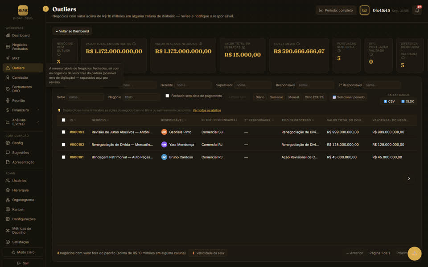Expand the Financeiro submenu
Image resolution: width=428 pixels, height=267 pixels.
(23, 110)
